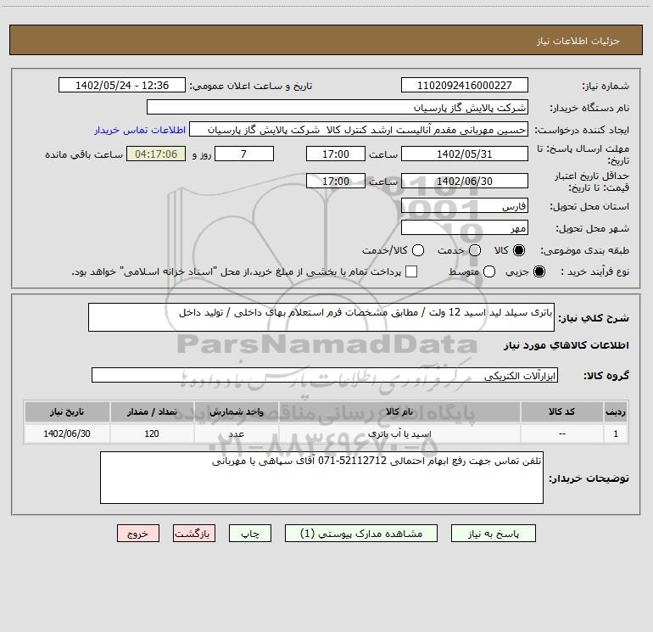The height and width of the screenshot is (632, 653).
Task: Click the quantity cell 120
Action: pos(152,433)
